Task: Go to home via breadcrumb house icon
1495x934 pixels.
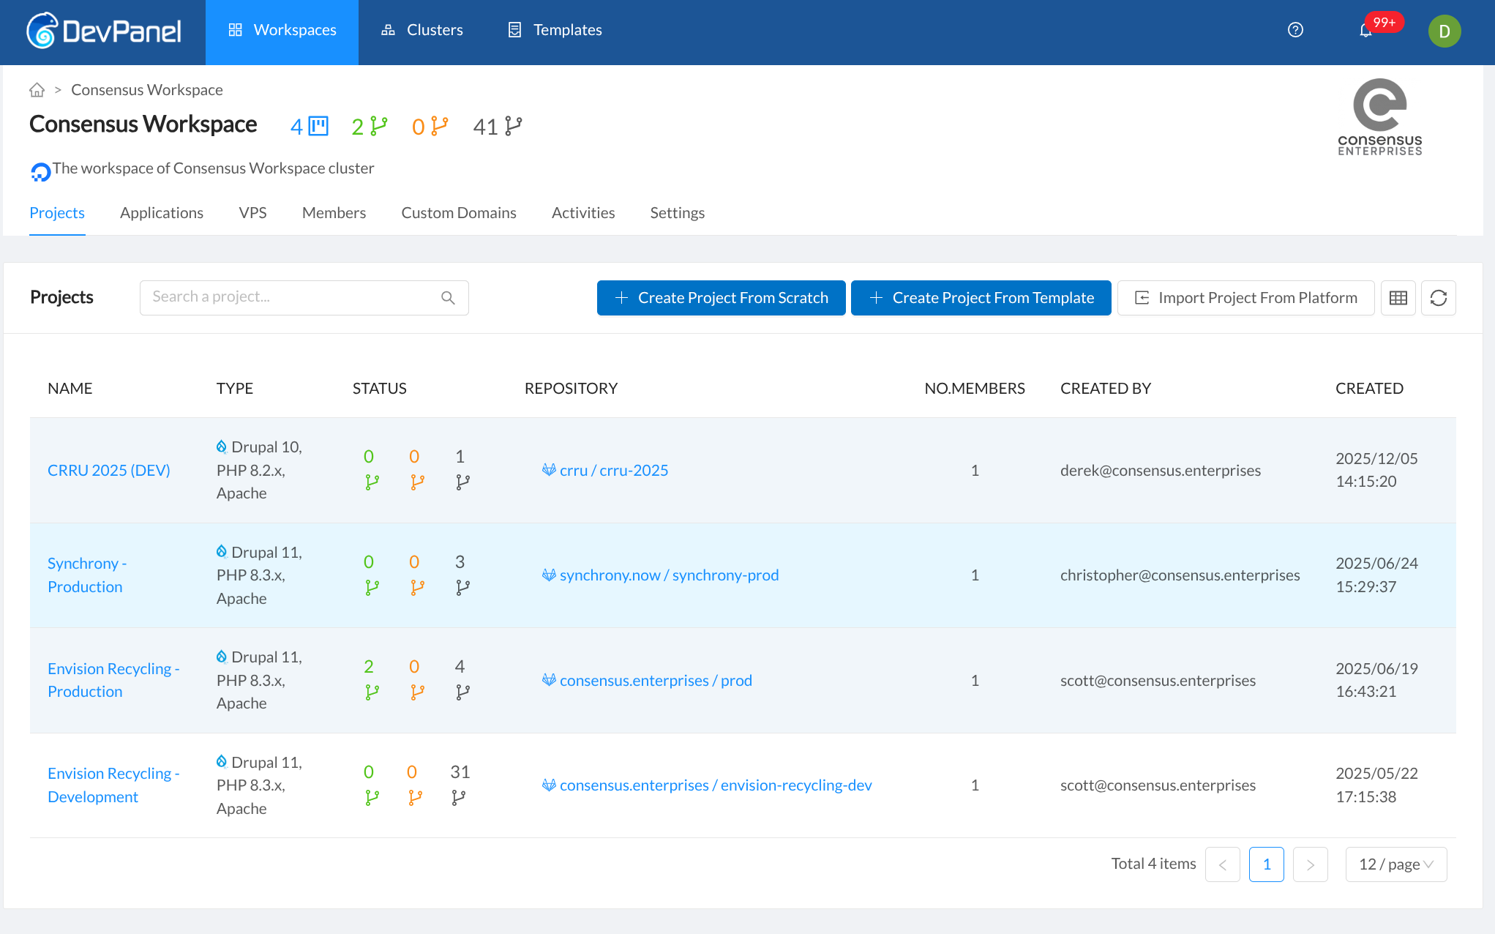Action: tap(37, 90)
